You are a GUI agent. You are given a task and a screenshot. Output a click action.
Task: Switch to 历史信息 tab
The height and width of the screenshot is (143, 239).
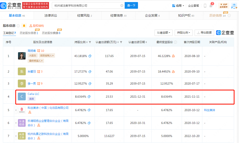[217, 15]
